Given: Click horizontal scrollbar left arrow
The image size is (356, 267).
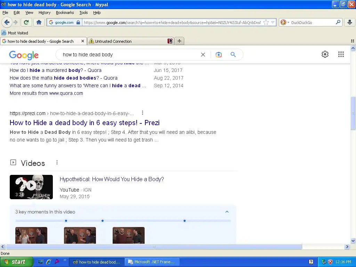Looking at the screenshot, I should [x=3, y=246].
